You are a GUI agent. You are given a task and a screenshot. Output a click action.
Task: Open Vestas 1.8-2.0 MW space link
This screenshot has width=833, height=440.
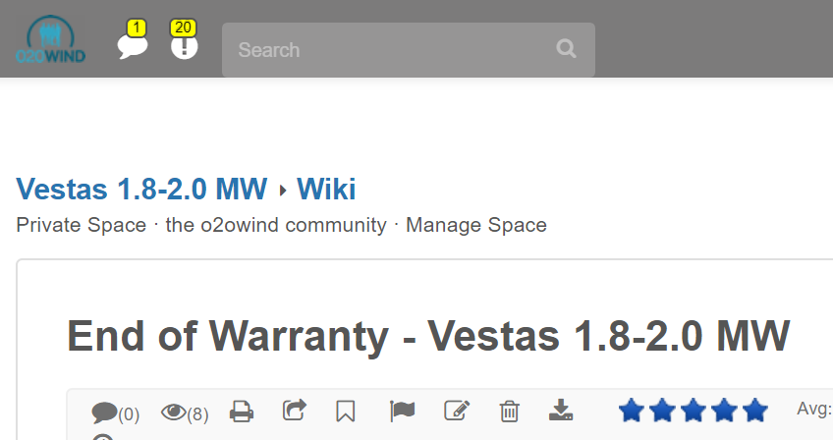click(x=141, y=190)
